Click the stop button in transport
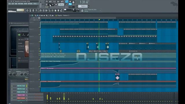 pos(53,5)
